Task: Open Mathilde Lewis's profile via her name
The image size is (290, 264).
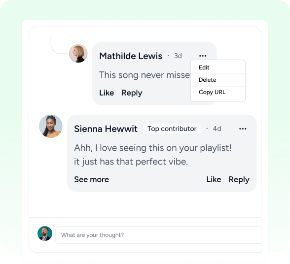Action: (x=131, y=56)
